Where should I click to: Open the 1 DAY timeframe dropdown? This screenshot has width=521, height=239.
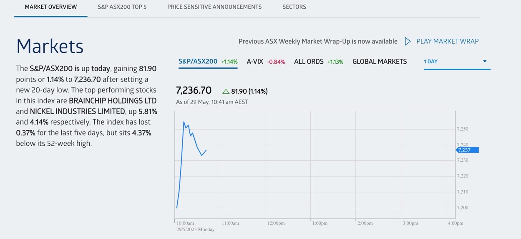456,62
